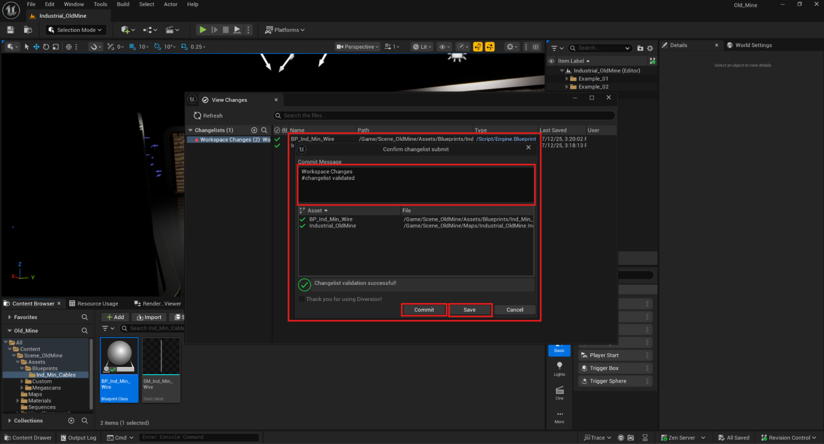
Task: Open the Cine category icon
Action: click(559, 393)
